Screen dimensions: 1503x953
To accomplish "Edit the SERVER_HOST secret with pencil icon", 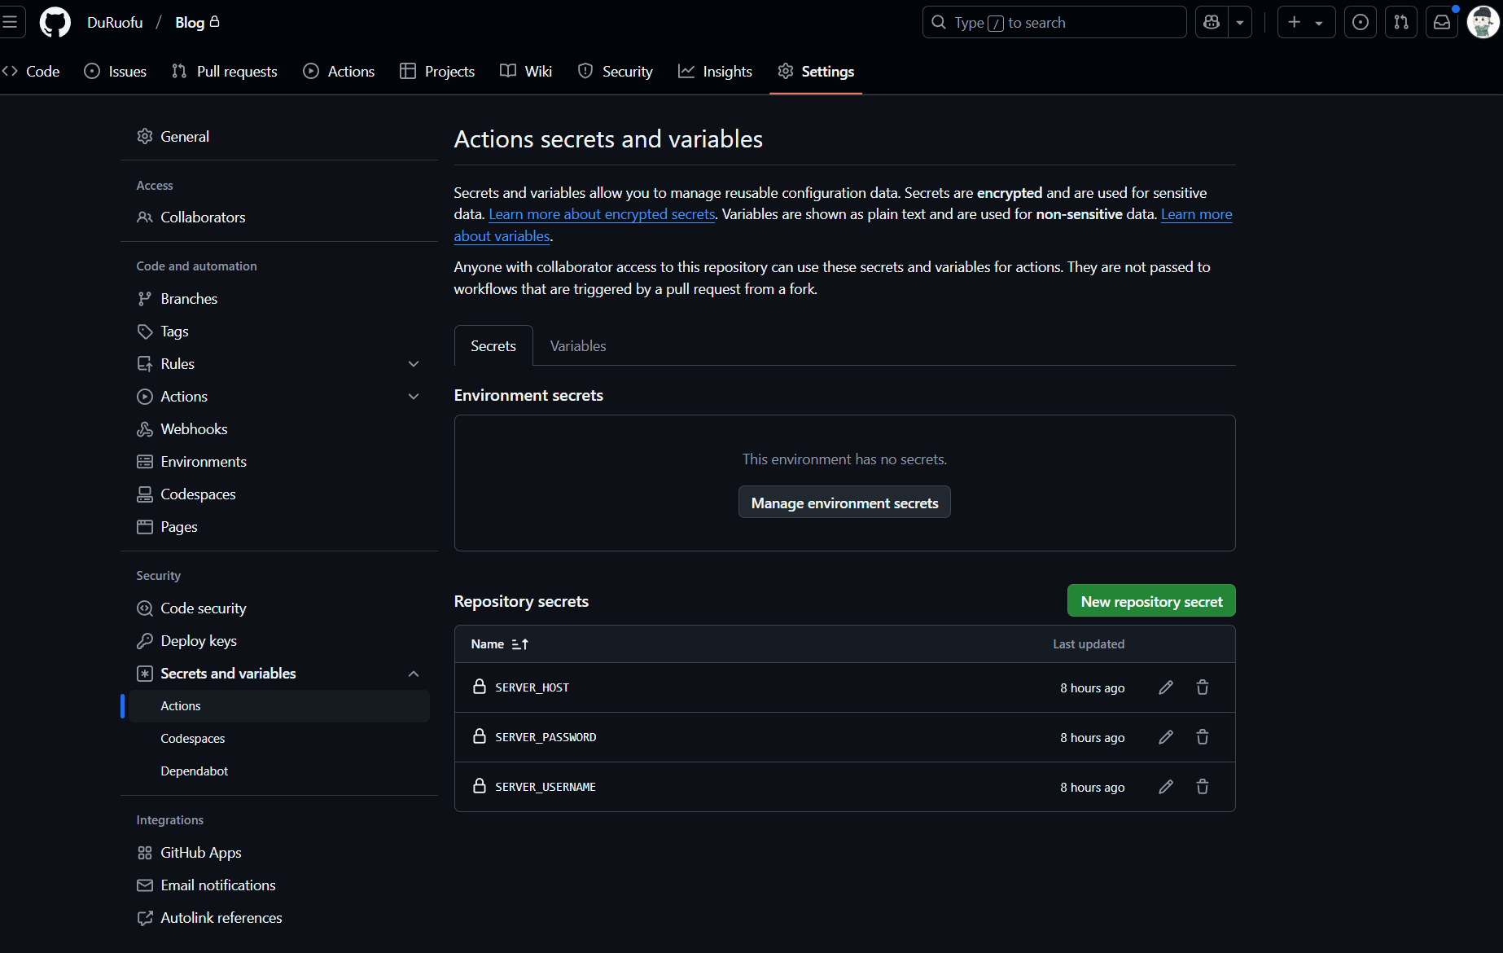I will [1166, 687].
